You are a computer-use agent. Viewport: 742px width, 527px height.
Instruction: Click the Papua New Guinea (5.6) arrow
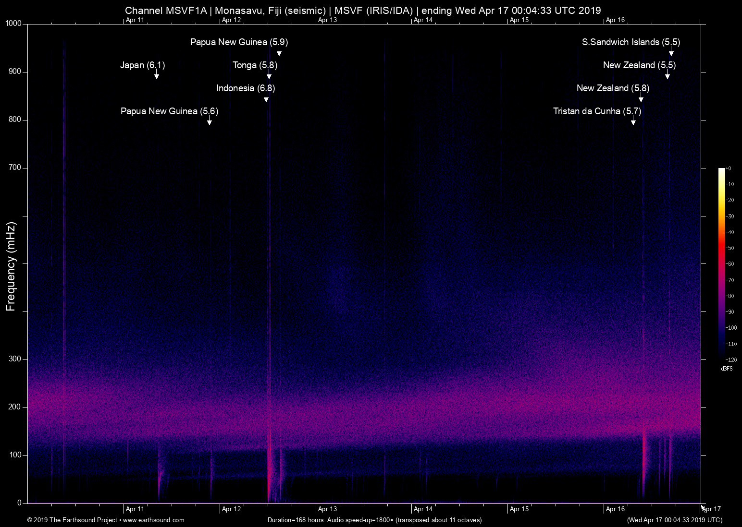(x=209, y=121)
